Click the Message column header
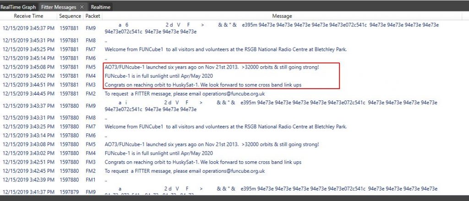The width and height of the screenshot is (469, 201). (282, 16)
